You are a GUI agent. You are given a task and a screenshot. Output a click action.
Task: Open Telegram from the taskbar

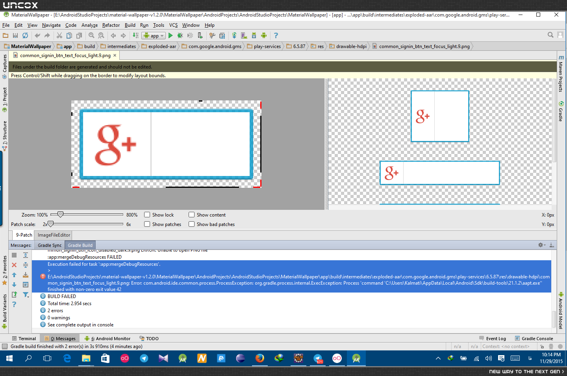click(144, 358)
